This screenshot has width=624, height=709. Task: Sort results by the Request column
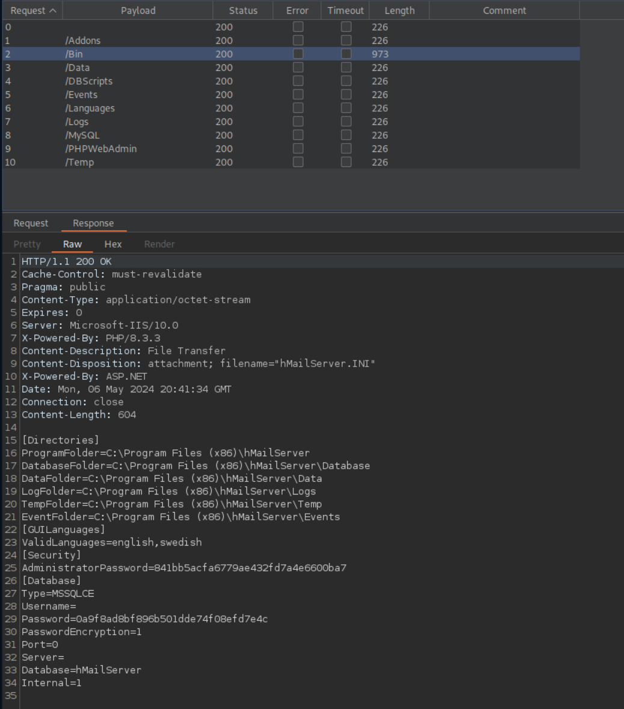32,10
